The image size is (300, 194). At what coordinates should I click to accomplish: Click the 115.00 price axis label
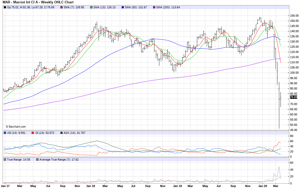point(294,57)
